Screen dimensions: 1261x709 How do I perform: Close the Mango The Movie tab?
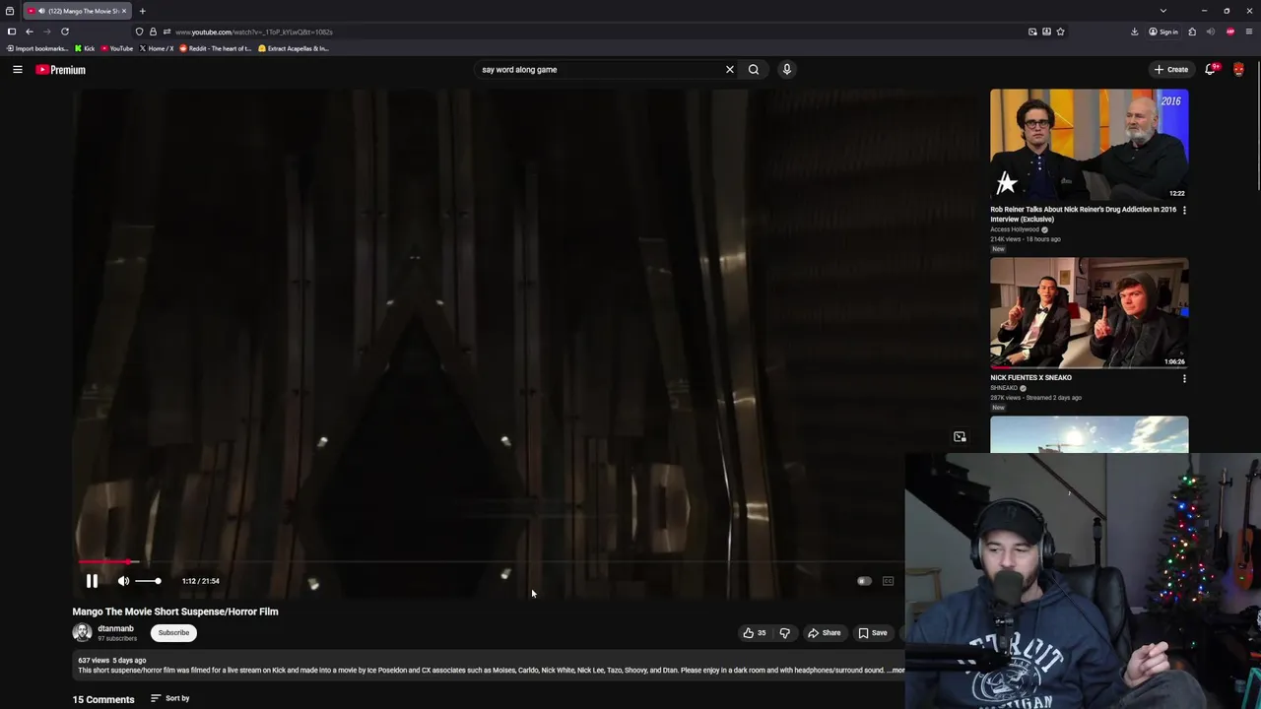tap(124, 11)
